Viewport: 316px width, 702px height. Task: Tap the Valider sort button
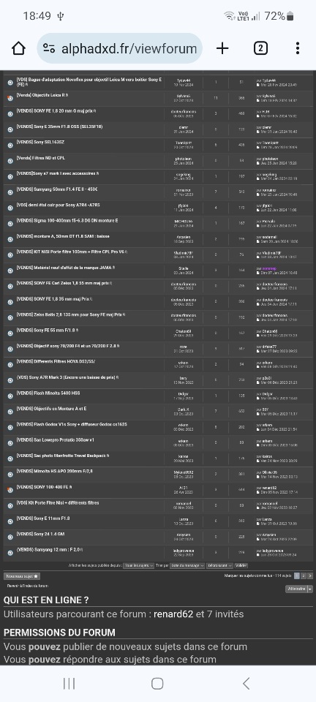(x=241, y=566)
